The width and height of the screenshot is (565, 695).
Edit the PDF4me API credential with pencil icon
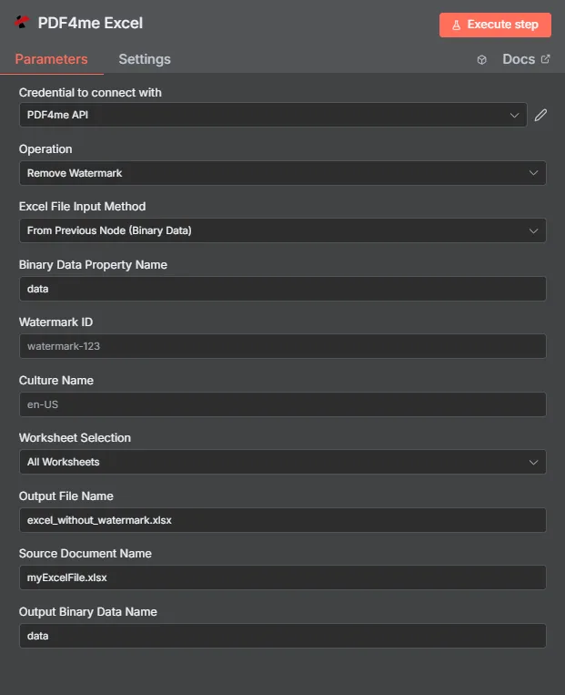[x=541, y=115]
